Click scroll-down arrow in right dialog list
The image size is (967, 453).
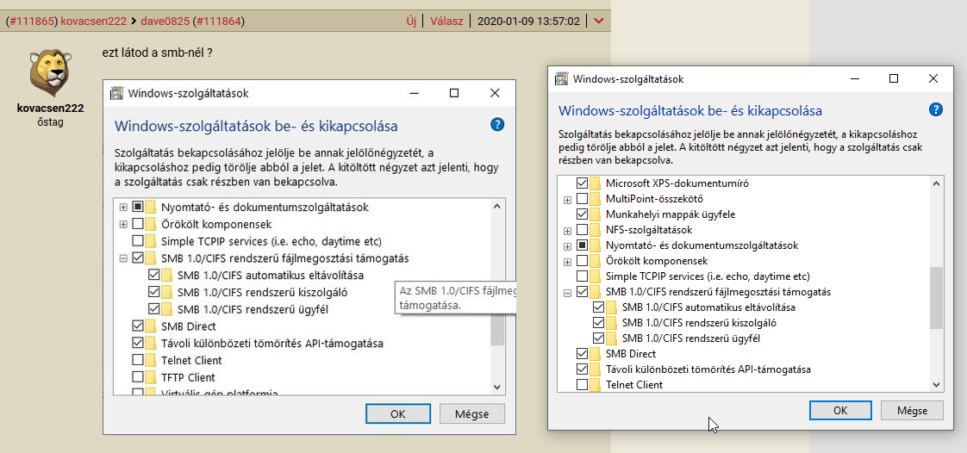click(937, 384)
